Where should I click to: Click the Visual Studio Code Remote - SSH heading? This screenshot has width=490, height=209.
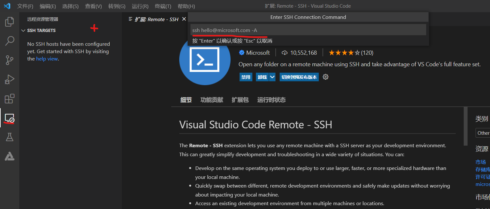tap(256, 125)
